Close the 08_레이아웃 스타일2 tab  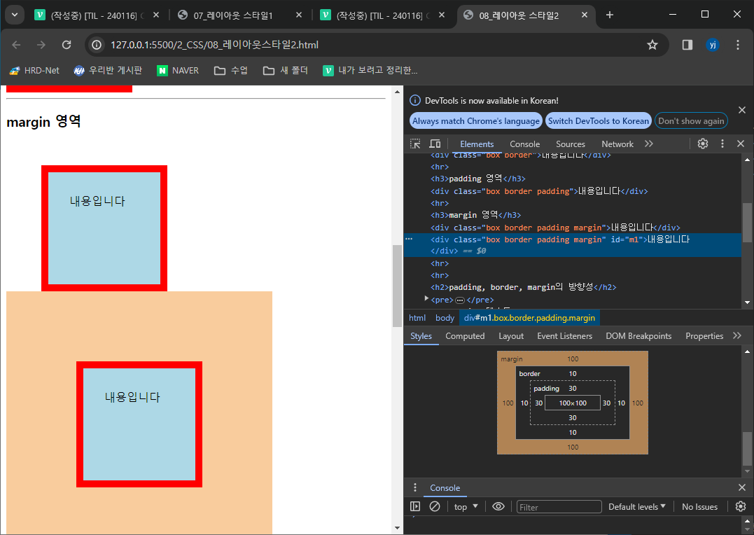pos(585,15)
